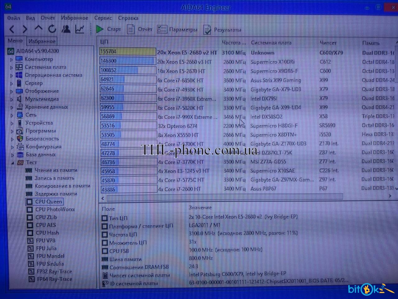The image size is (398, 299).
Task: Expand the Отображение tree node
Action: click(x=12, y=91)
